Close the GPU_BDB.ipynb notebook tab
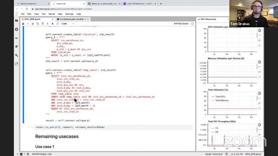 click(x=53, y=19)
